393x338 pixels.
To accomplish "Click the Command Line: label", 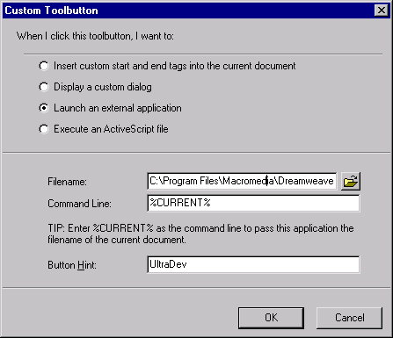I will pos(79,204).
